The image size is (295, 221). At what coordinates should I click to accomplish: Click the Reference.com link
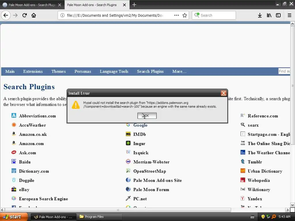(x=263, y=116)
